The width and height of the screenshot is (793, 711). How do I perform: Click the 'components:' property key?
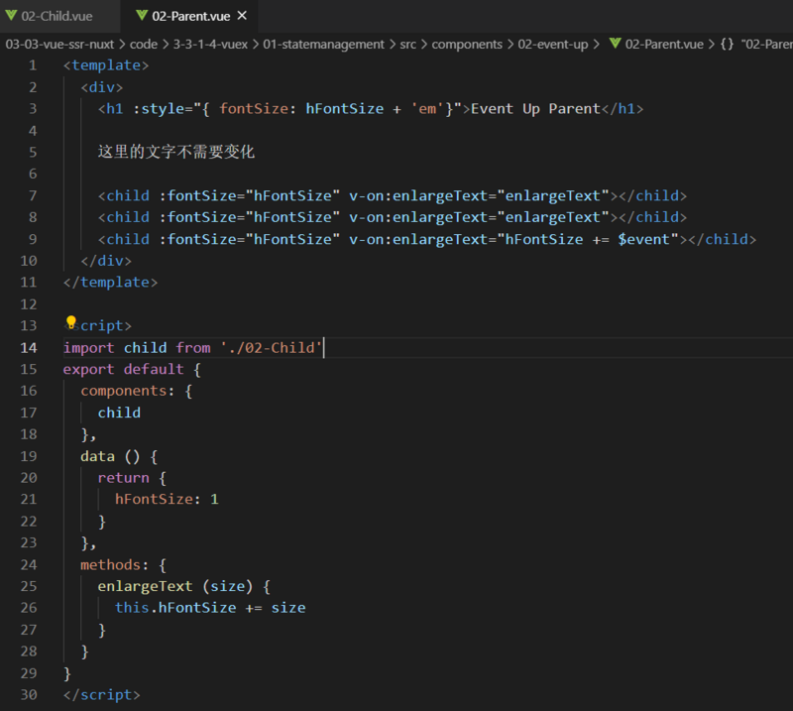128,391
